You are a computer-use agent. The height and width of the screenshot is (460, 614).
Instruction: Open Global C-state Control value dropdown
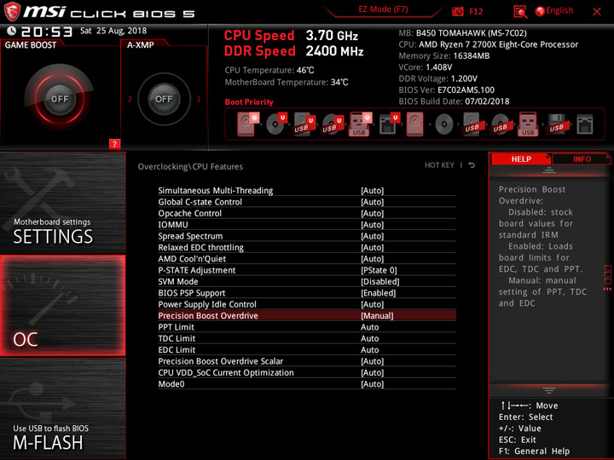372,202
